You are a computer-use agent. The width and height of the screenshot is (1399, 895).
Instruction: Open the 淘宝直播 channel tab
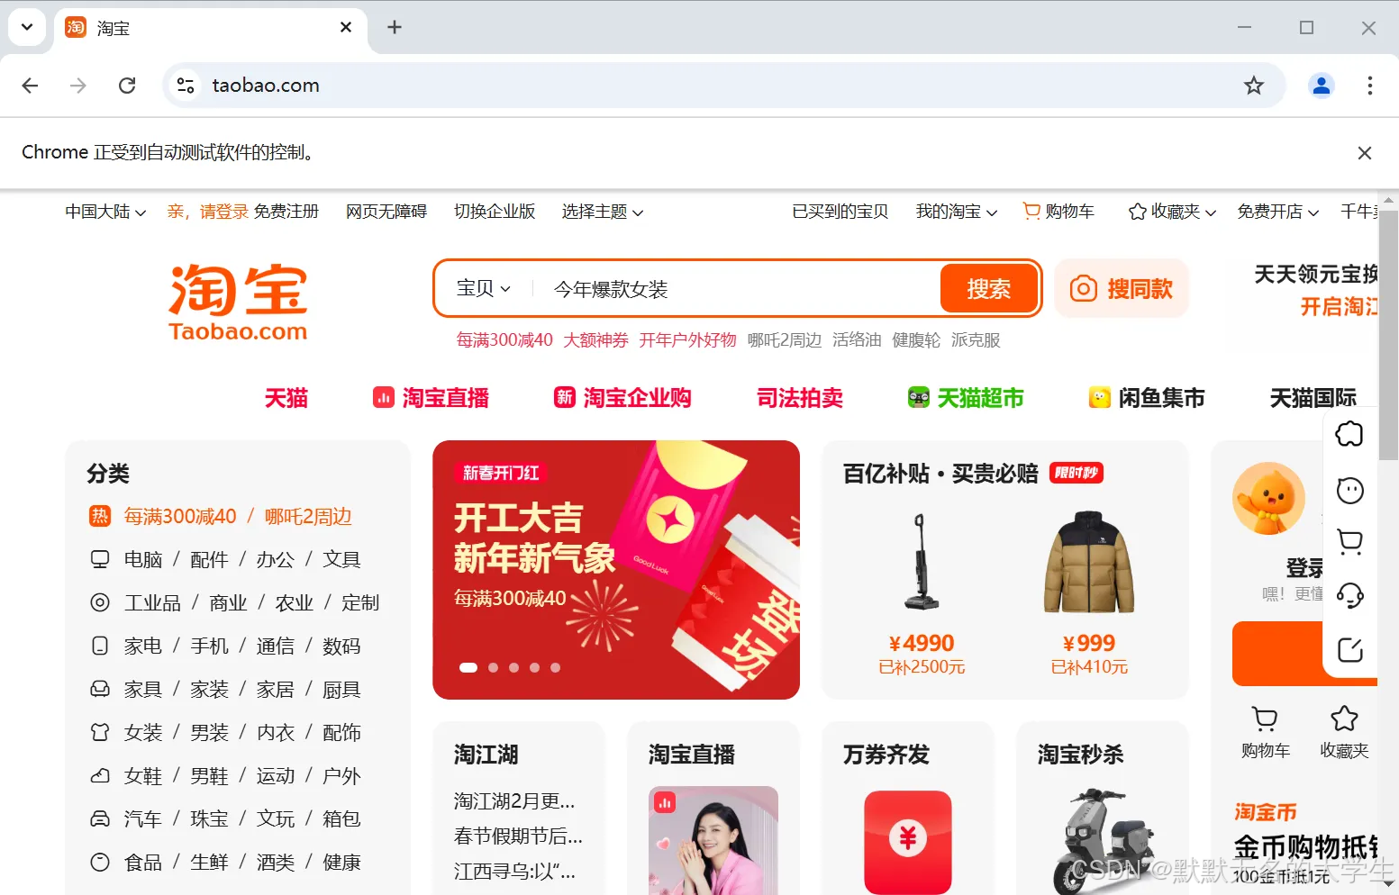431,398
